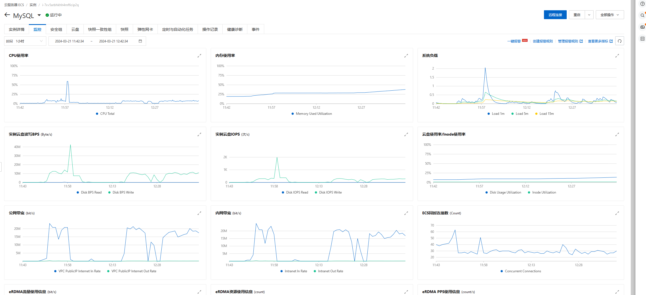Expand the 实例云盘IOPS chart to fullscreen
The image size is (646, 295).
(x=406, y=134)
